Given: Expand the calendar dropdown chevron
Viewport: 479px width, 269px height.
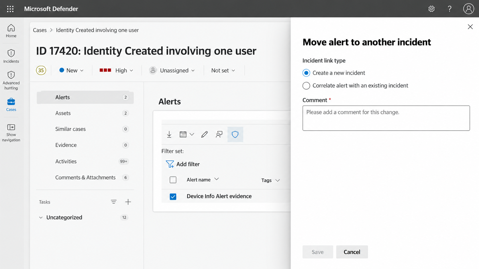Looking at the screenshot, I should coord(192,134).
